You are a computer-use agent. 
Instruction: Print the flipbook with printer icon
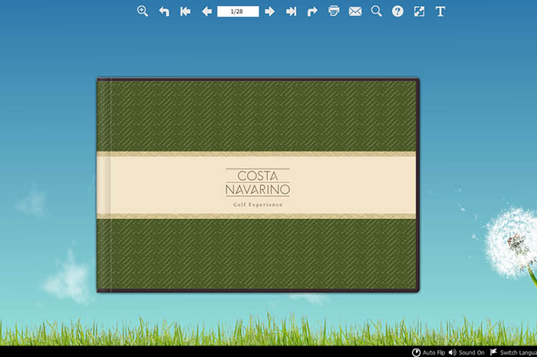point(334,11)
